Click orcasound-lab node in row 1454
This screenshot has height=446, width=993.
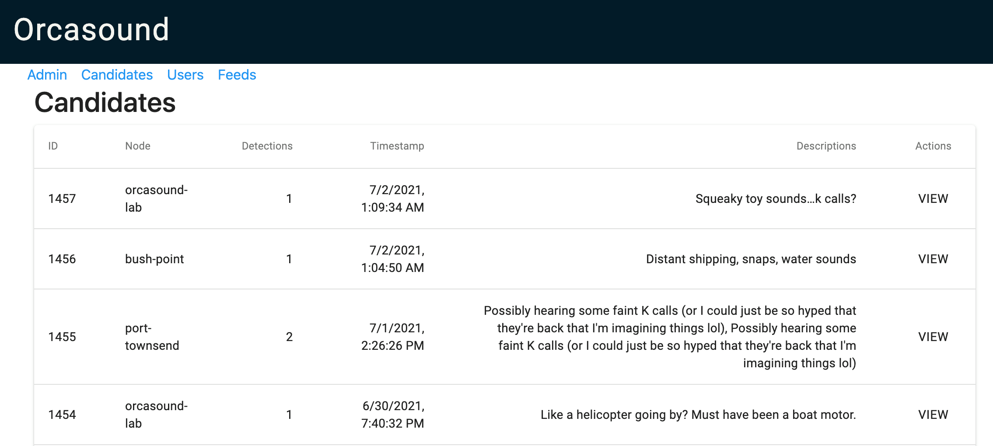pos(156,415)
